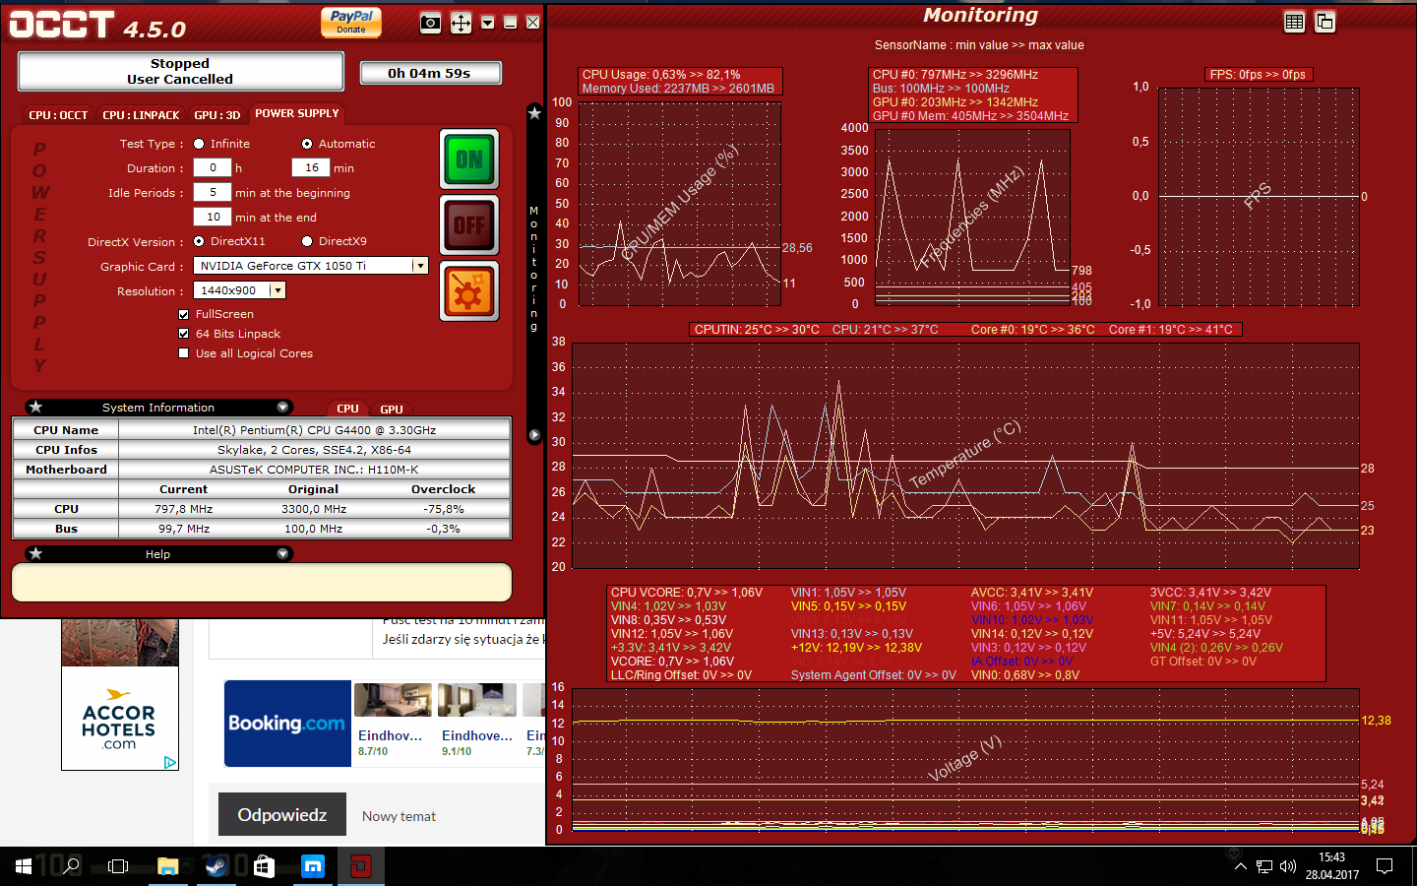The image size is (1417, 886).
Task: Show GPU tab in System Information
Action: [x=392, y=409]
